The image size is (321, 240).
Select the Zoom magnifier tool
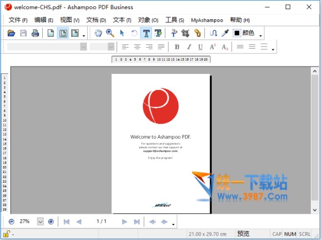pyautogui.click(x=110, y=33)
